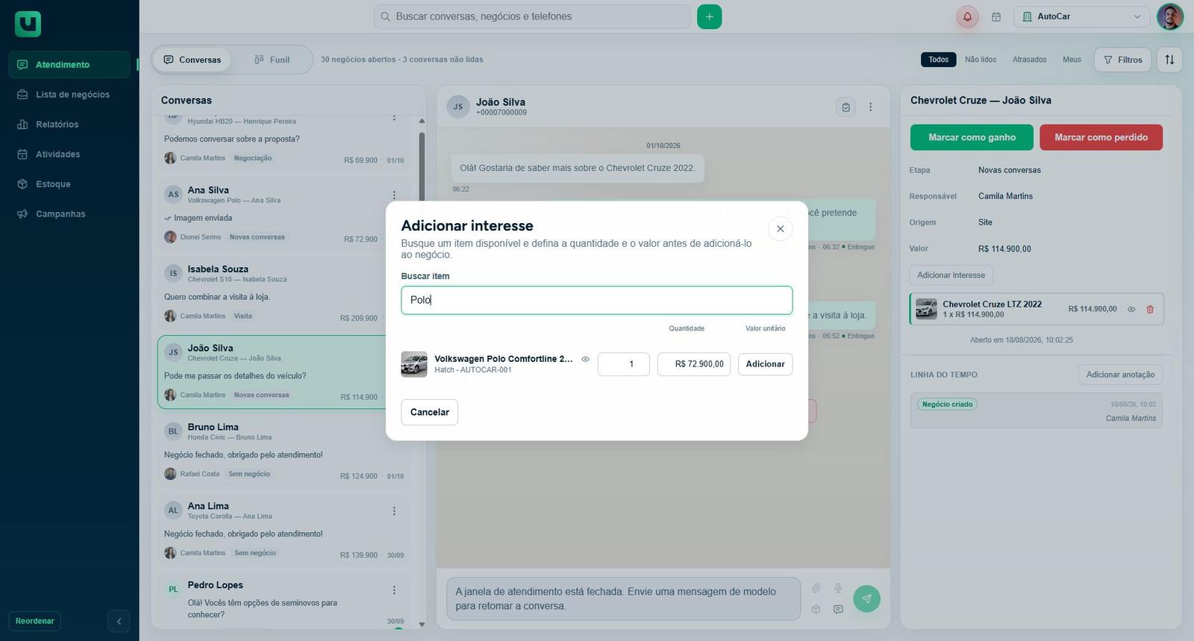Click the user profile avatar
Viewport: 1194px width, 641px height.
[1169, 16]
